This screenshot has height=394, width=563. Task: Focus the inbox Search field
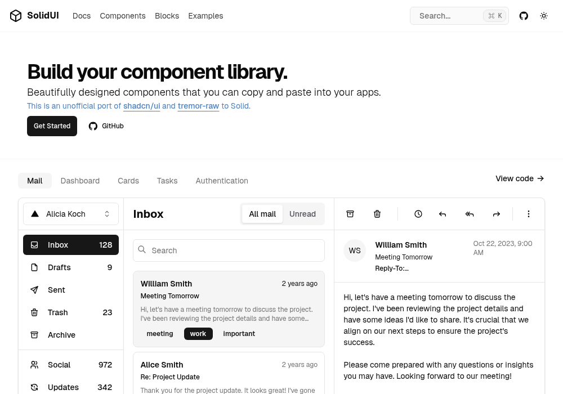(x=229, y=250)
